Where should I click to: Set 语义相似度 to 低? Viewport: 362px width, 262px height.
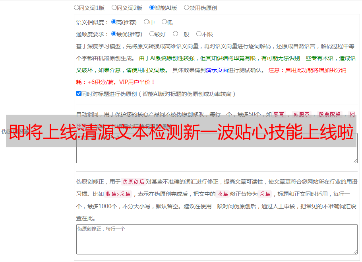pyautogui.click(x=164, y=22)
